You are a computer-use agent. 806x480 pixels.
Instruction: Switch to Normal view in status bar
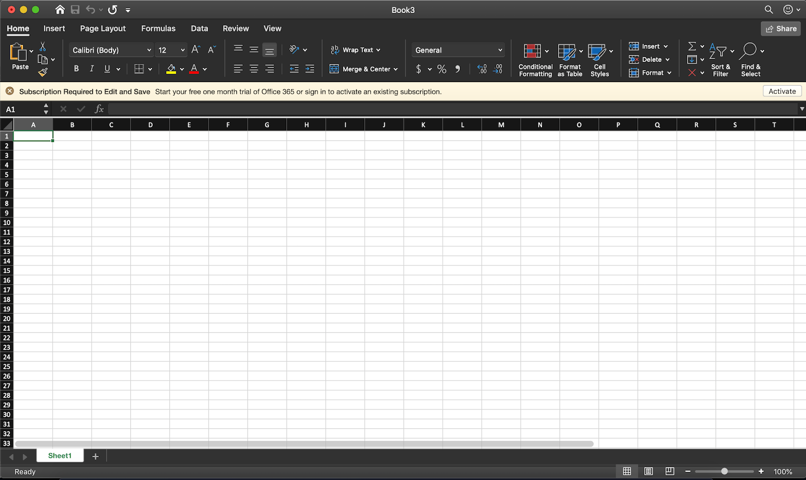point(627,471)
